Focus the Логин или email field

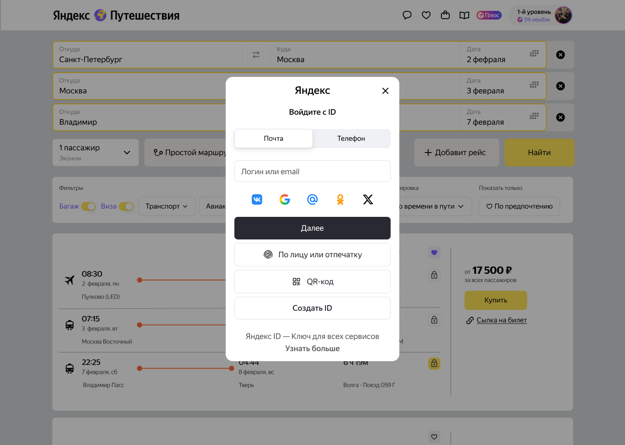[x=312, y=171]
